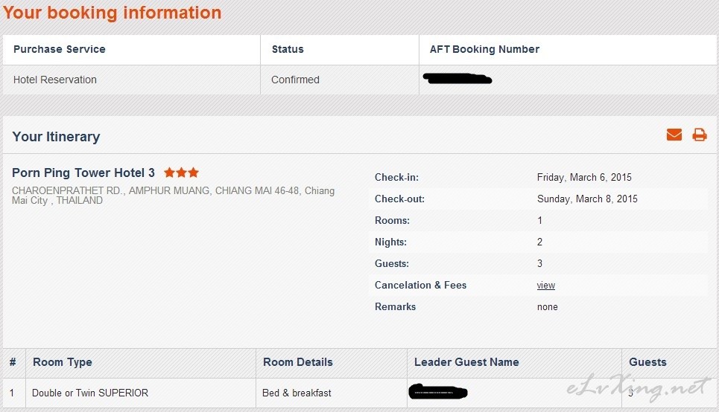The width and height of the screenshot is (719, 412).
Task: Click the Porn Ping Tower Hotel name
Action: tap(83, 173)
